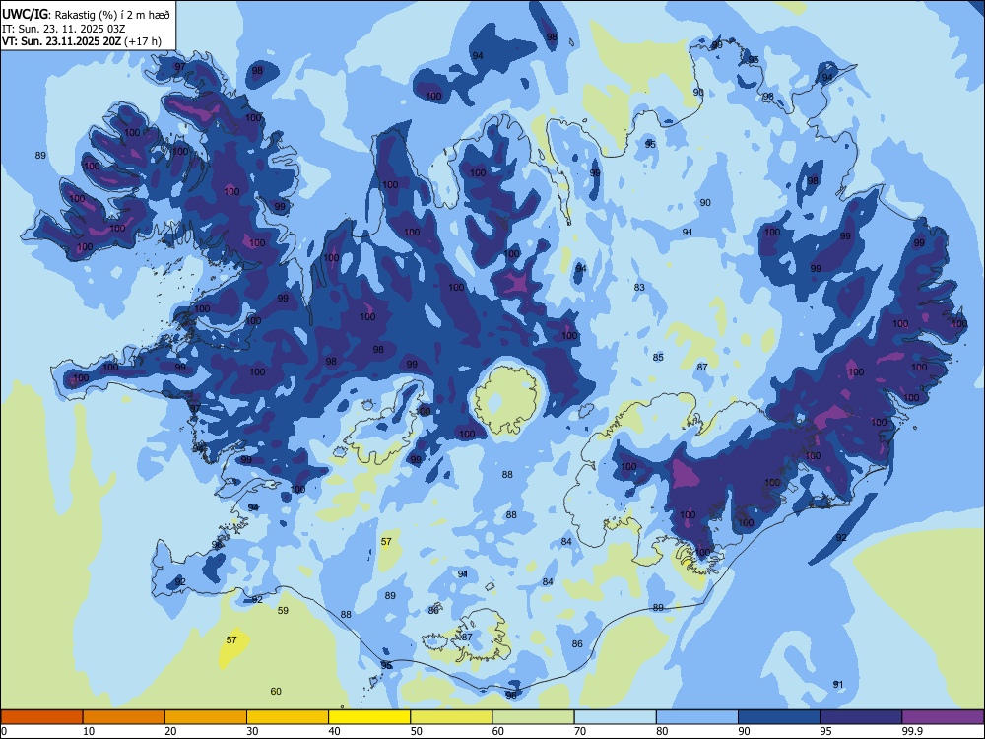Select the '20' label on the legend scale
Viewport: 985px width, 739px height.
[x=170, y=731]
